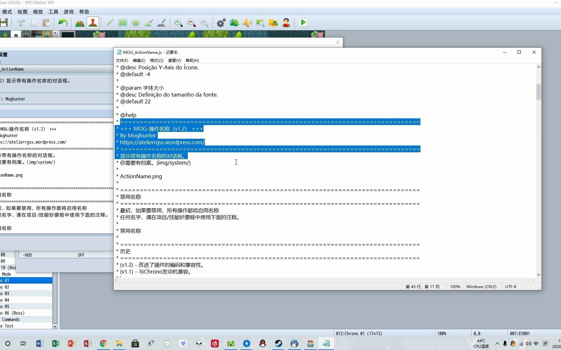
Task: Click the 'ActionName.png' line in Notepad
Action: (x=141, y=176)
